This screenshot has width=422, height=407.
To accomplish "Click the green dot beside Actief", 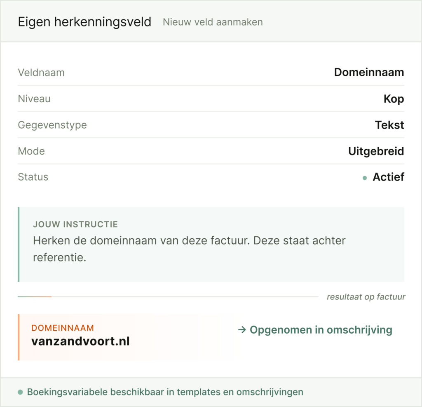I will click(365, 178).
